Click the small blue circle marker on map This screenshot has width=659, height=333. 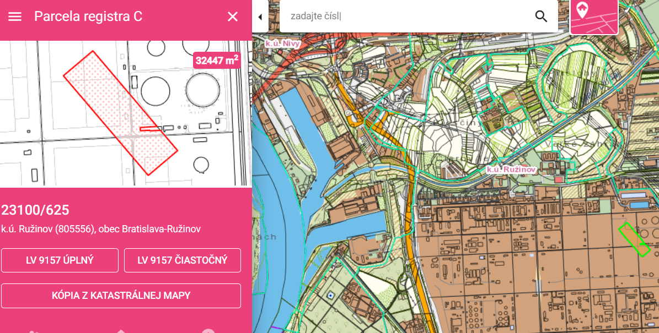[x=330, y=296]
